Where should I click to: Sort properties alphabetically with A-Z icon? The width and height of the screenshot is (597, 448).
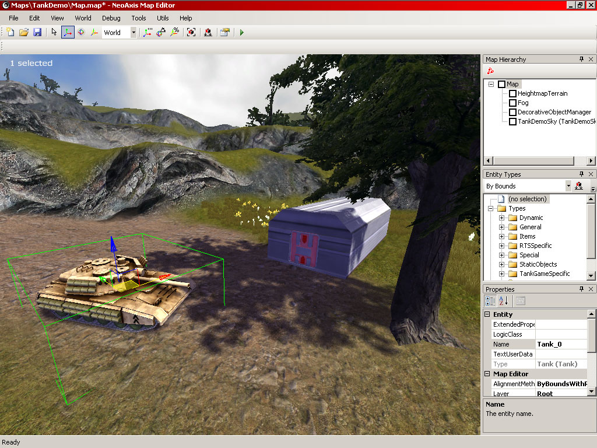click(x=504, y=301)
